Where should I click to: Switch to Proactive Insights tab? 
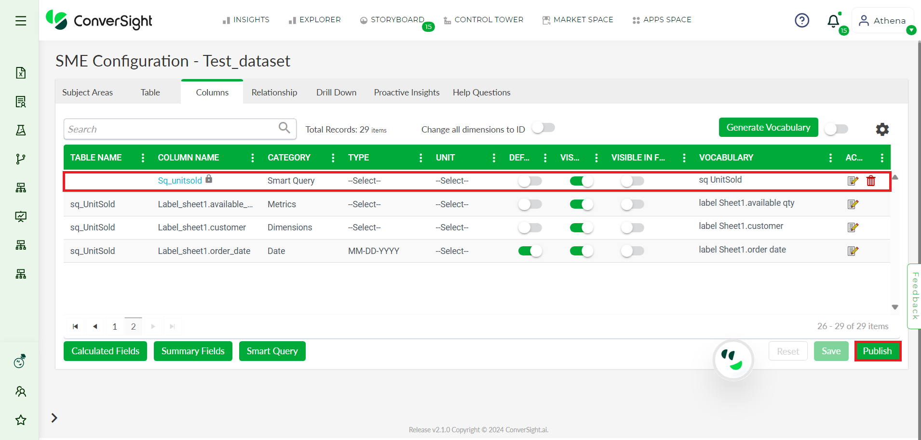(407, 93)
